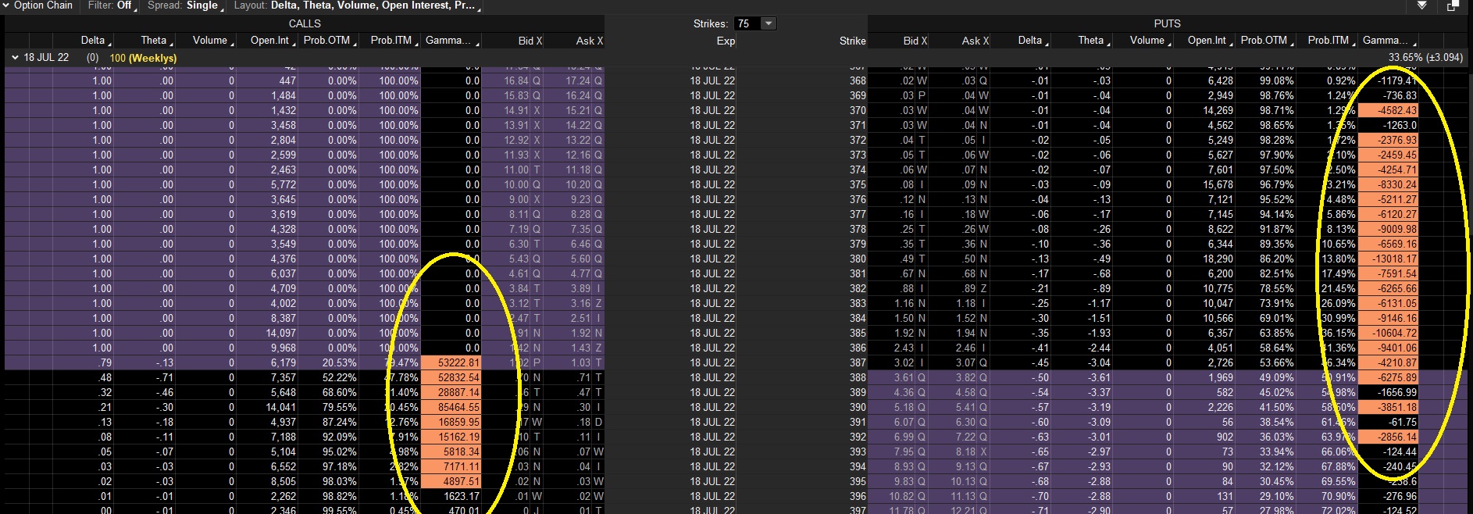The width and height of the screenshot is (1473, 514).
Task: Click the Puts Prob.OTM column header
Action: [x=1263, y=41]
